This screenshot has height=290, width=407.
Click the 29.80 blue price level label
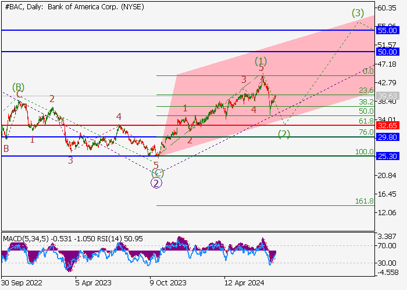387,137
